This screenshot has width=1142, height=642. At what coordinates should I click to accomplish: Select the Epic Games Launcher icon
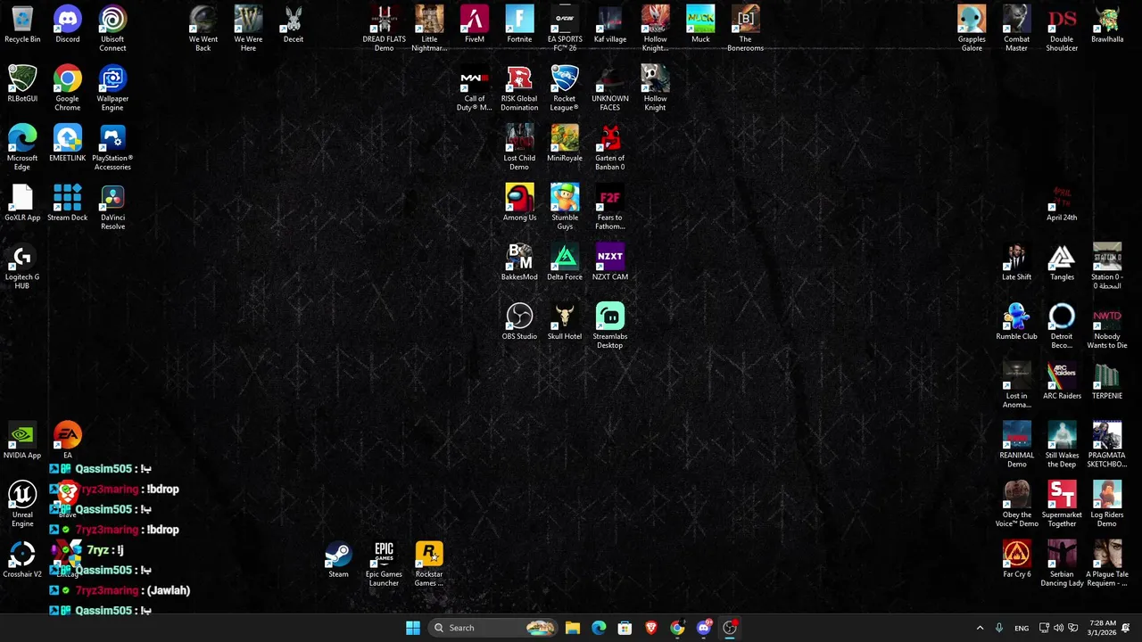(x=384, y=564)
